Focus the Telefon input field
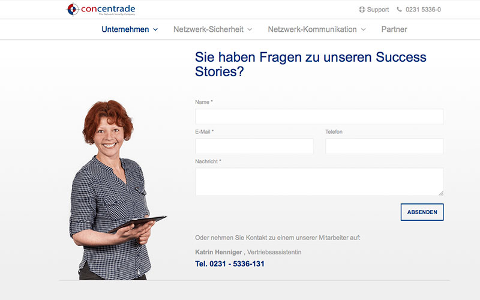480x300 pixels. point(384,146)
